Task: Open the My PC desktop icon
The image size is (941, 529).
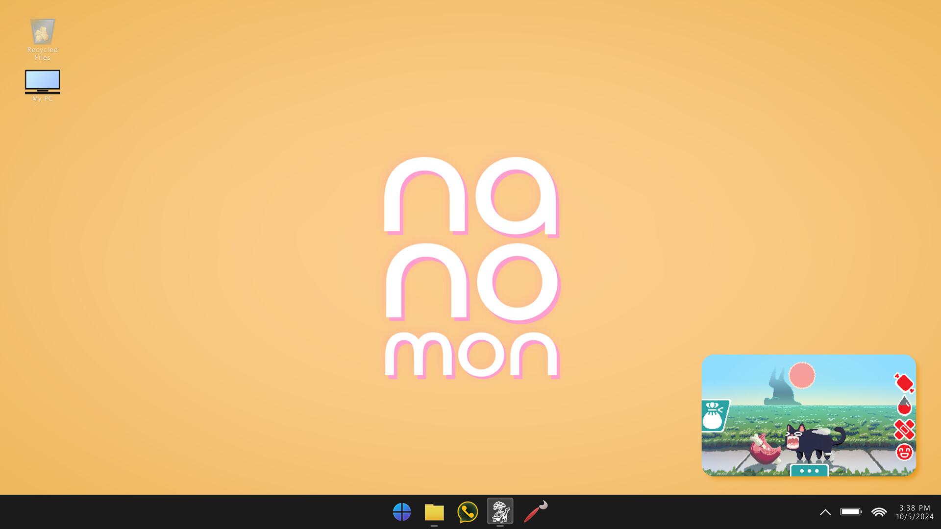Action: (43, 82)
